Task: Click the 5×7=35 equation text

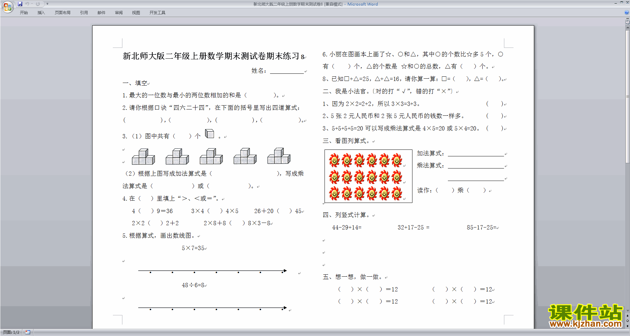Action: [x=193, y=248]
